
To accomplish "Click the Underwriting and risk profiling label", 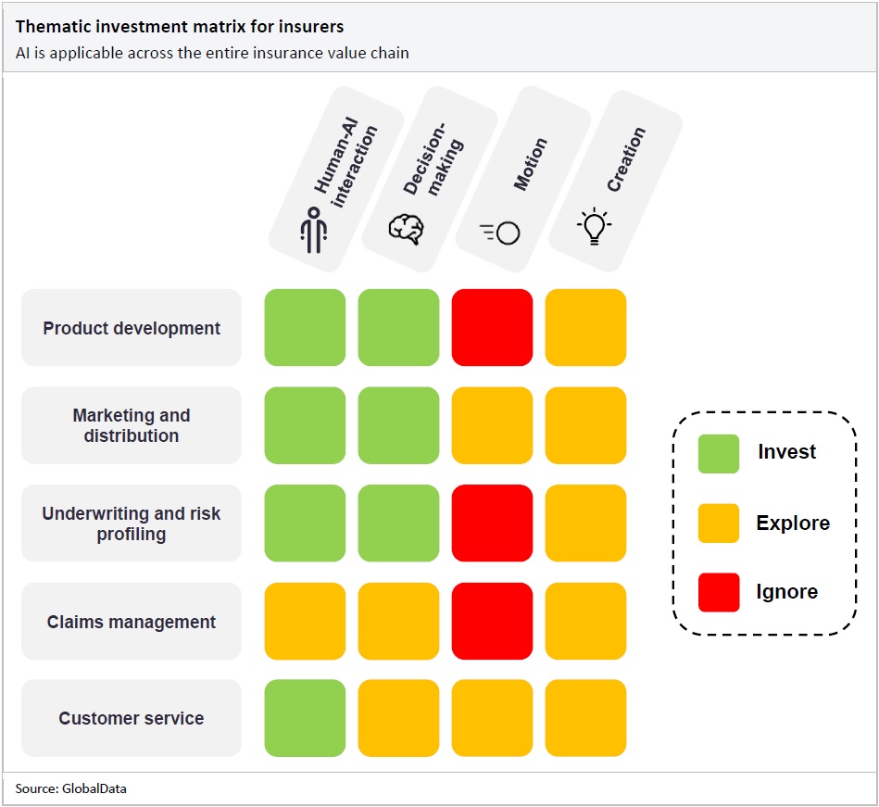I will click(132, 523).
